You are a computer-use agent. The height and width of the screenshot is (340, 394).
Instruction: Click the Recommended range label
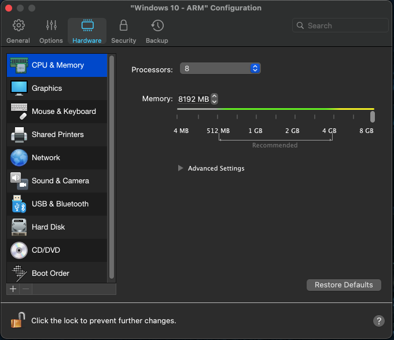(275, 145)
